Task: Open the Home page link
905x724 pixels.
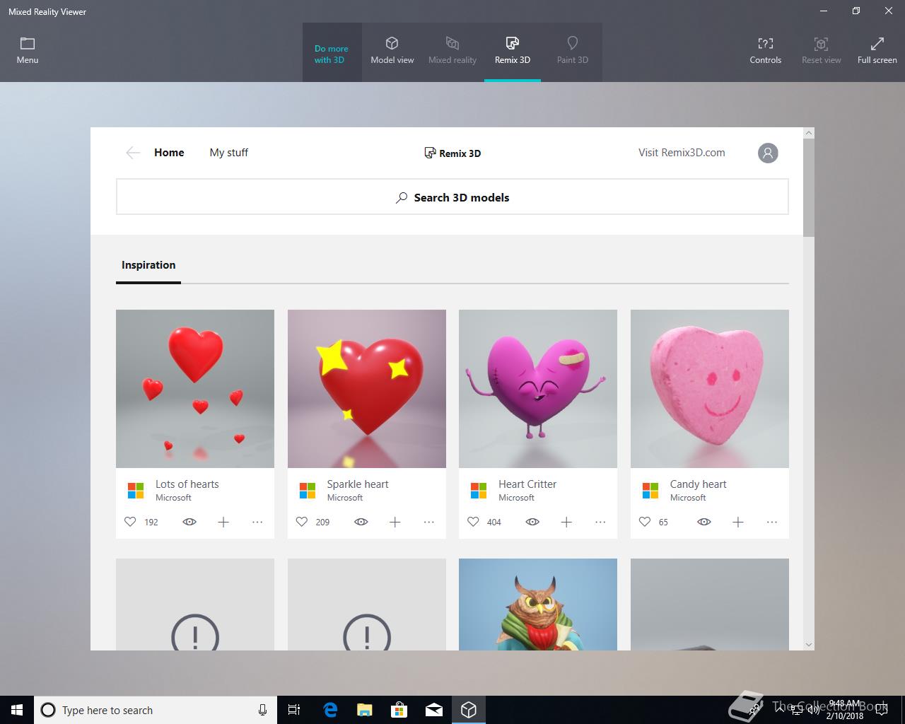Action: pyautogui.click(x=169, y=153)
